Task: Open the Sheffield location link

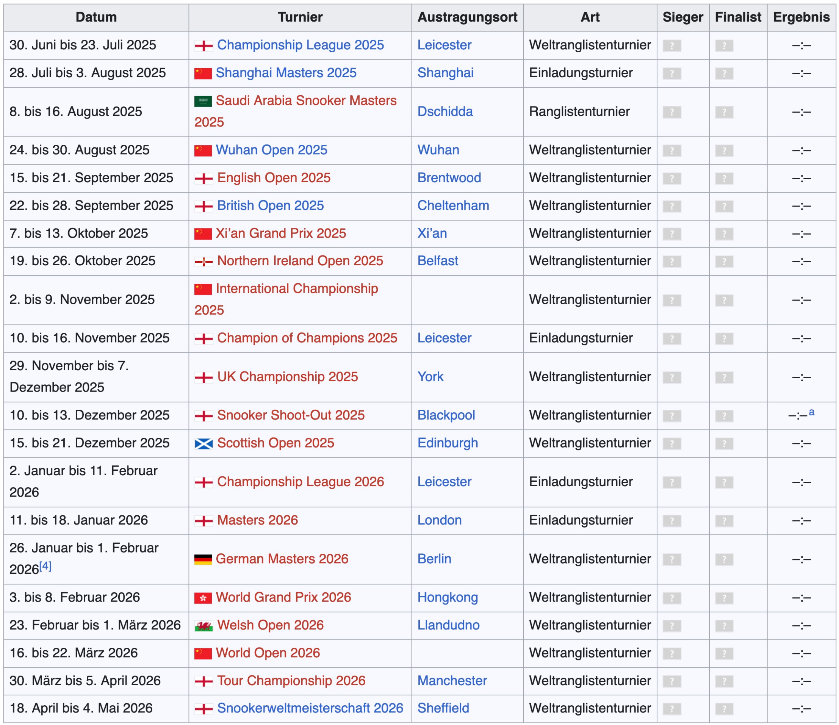Action: click(443, 709)
